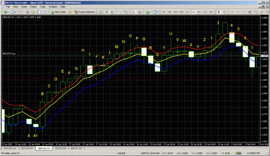The height and width of the screenshot is (156, 270).
Task: Open the Help menu
Action: click(x=63, y=7)
